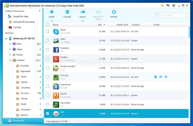
Task: Sort by Name column header
Action: click(55, 25)
